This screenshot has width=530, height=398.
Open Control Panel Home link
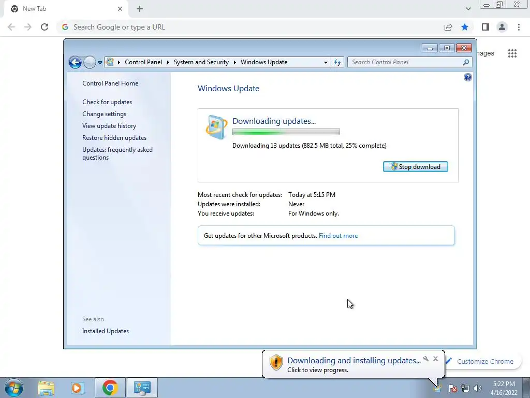point(110,83)
